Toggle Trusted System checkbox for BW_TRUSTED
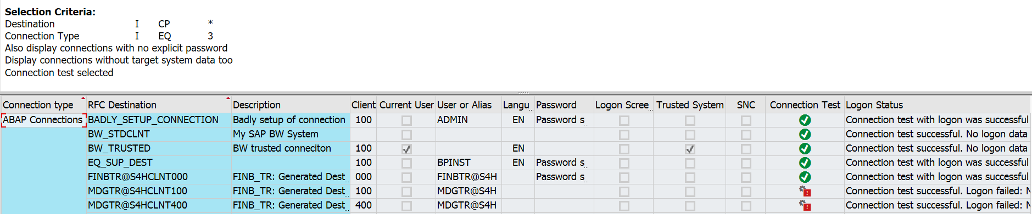Image resolution: width=1032 pixels, height=214 pixels. coord(690,149)
